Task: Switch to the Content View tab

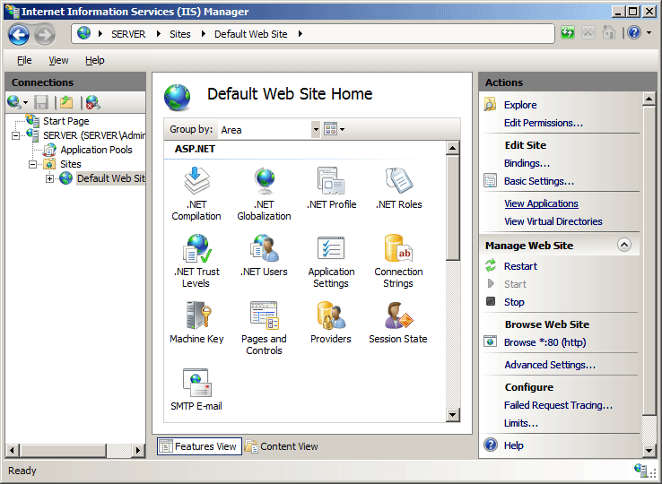Action: click(282, 446)
